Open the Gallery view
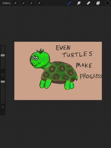The width and height of the screenshot is (111, 148). (x=6, y=3)
